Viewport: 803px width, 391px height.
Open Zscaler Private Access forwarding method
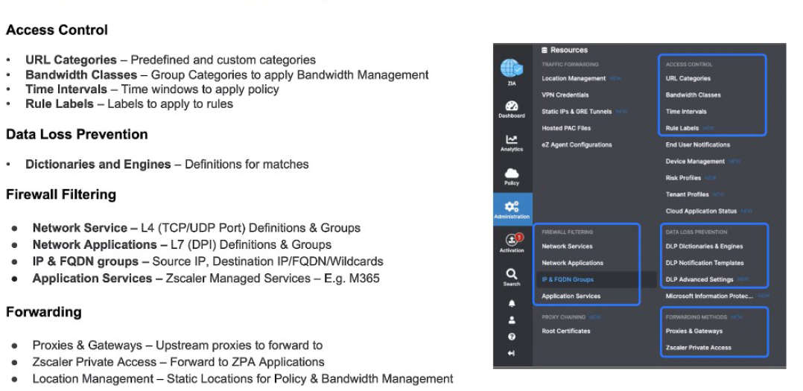698,348
